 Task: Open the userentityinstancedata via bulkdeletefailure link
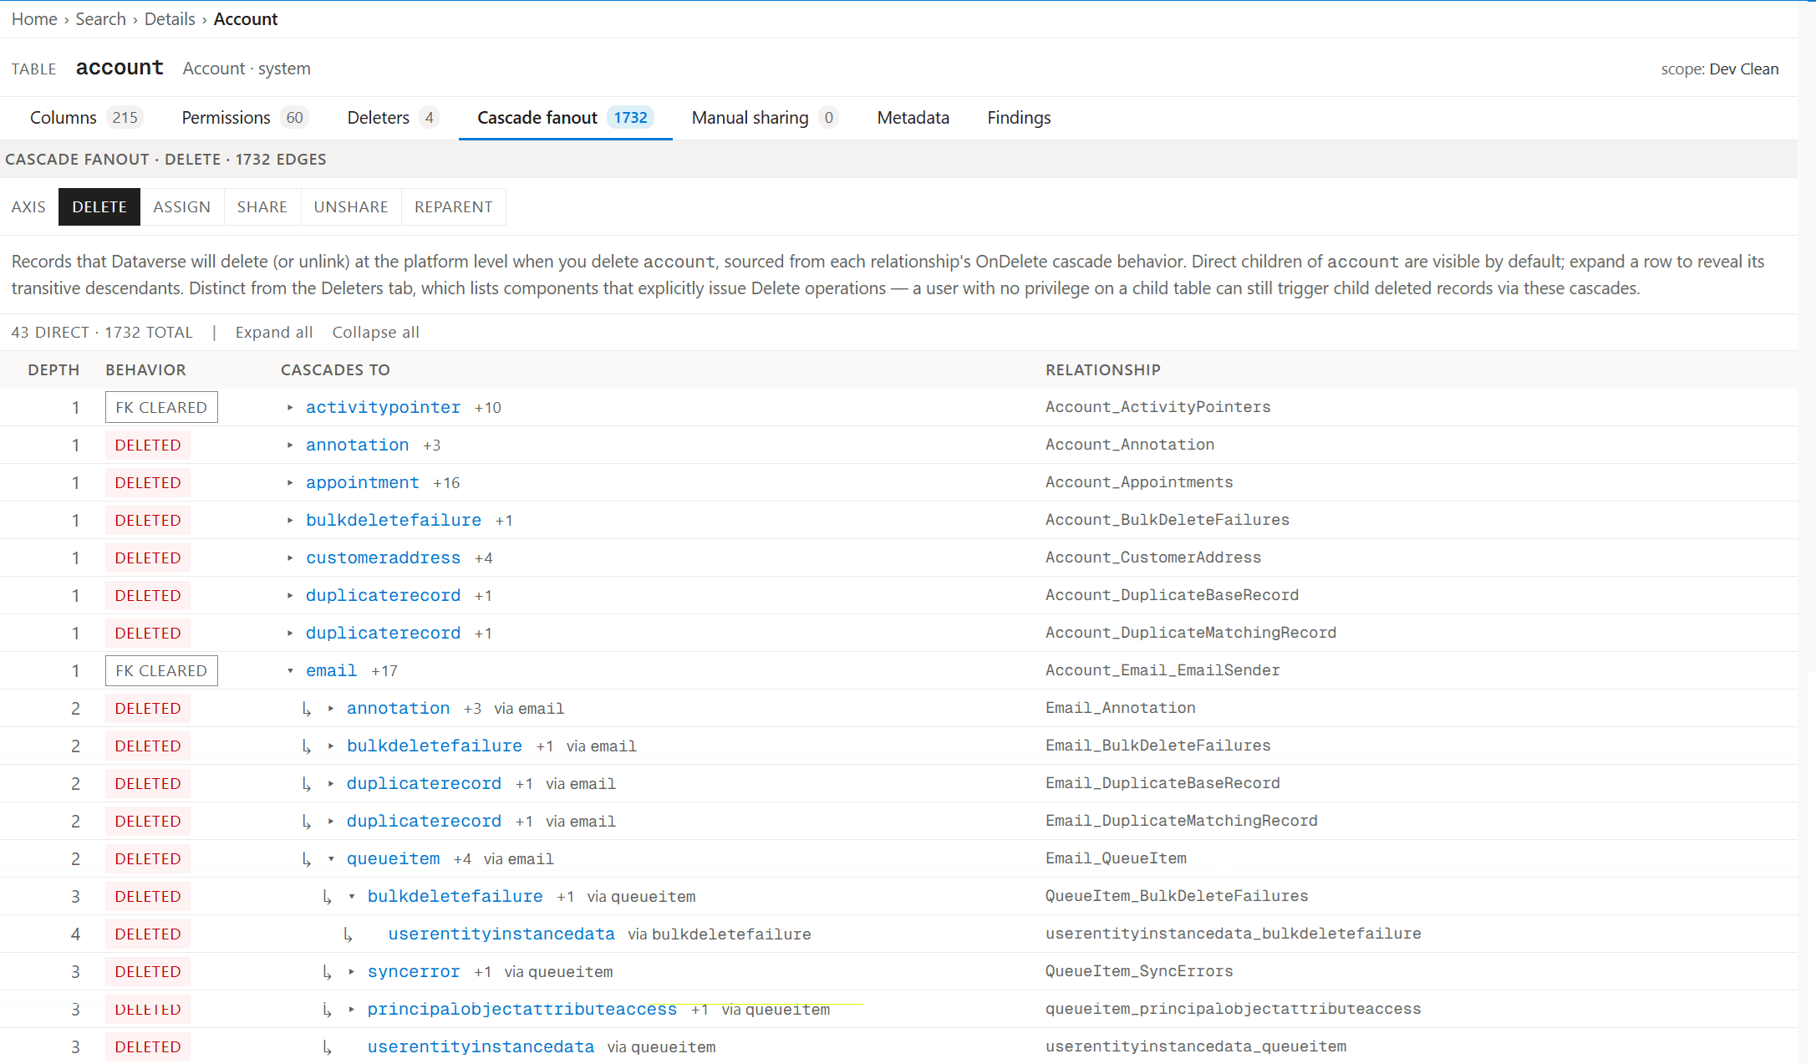coord(501,934)
